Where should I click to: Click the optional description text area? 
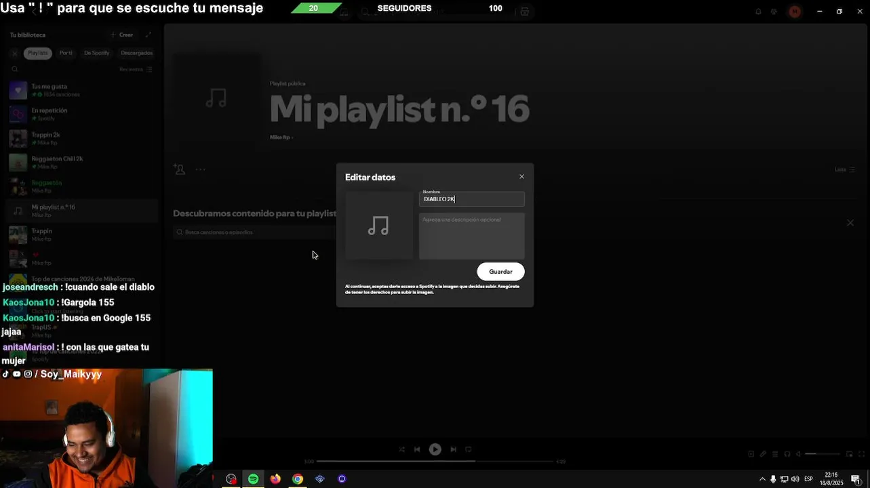pos(472,237)
